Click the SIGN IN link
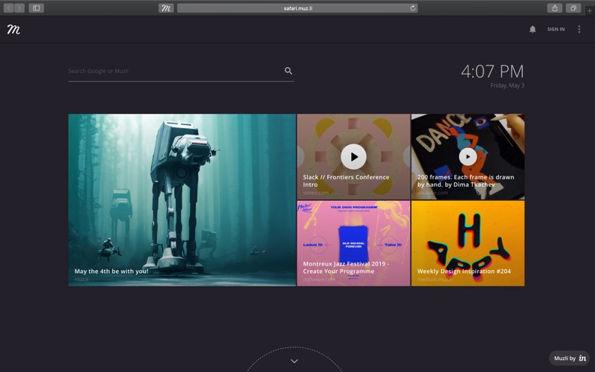 556,29
